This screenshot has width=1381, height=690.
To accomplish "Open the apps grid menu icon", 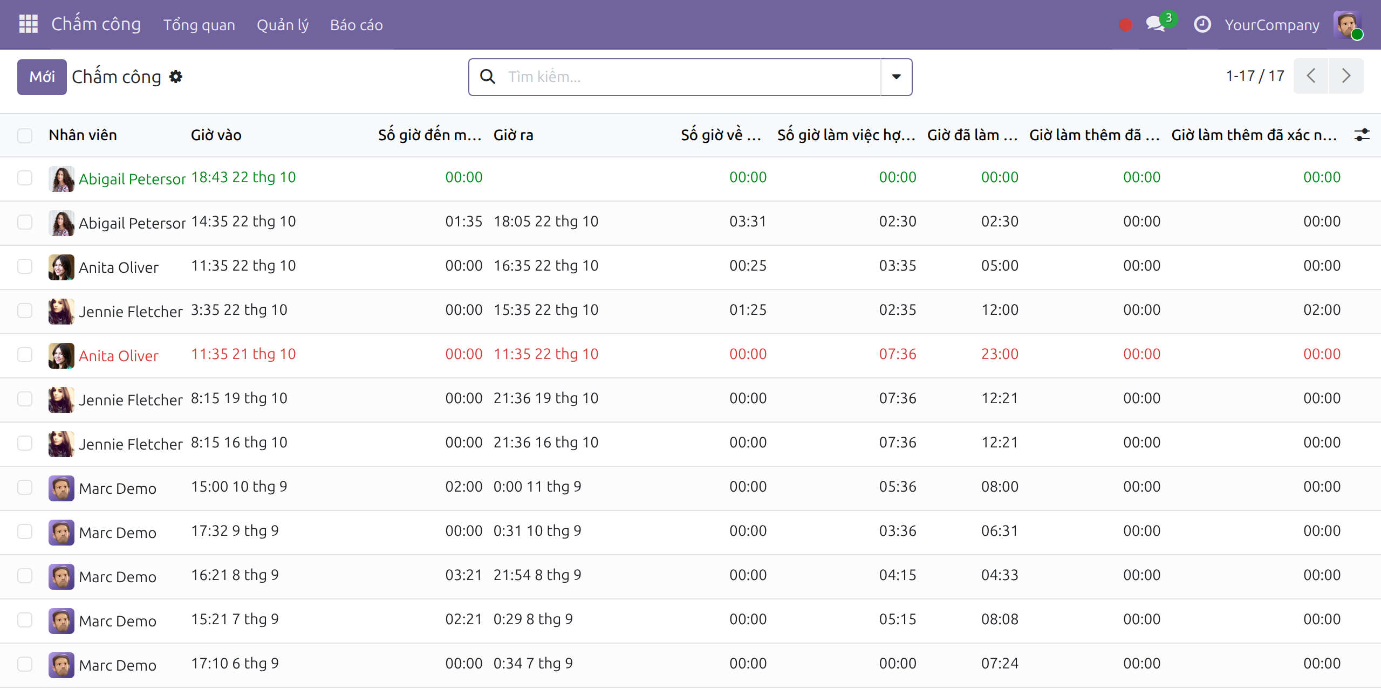I will click(x=28, y=24).
